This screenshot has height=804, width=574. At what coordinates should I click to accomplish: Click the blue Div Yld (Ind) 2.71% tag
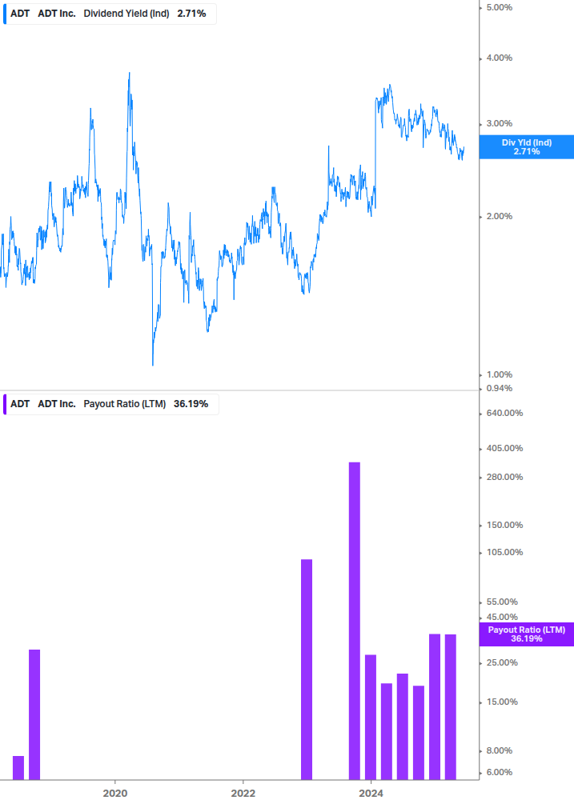tap(526, 147)
